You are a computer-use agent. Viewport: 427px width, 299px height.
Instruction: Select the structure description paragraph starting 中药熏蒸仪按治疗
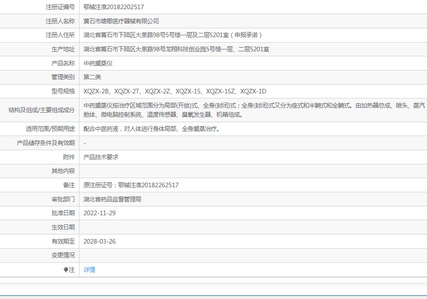(x=254, y=110)
